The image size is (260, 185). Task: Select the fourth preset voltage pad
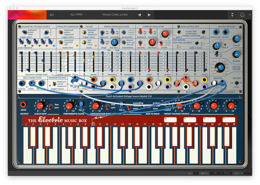(229, 120)
